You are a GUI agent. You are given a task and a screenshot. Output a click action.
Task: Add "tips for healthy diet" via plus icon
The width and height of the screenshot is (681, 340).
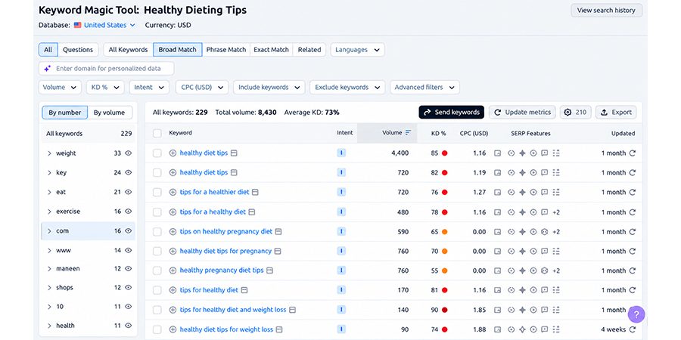[x=173, y=290]
